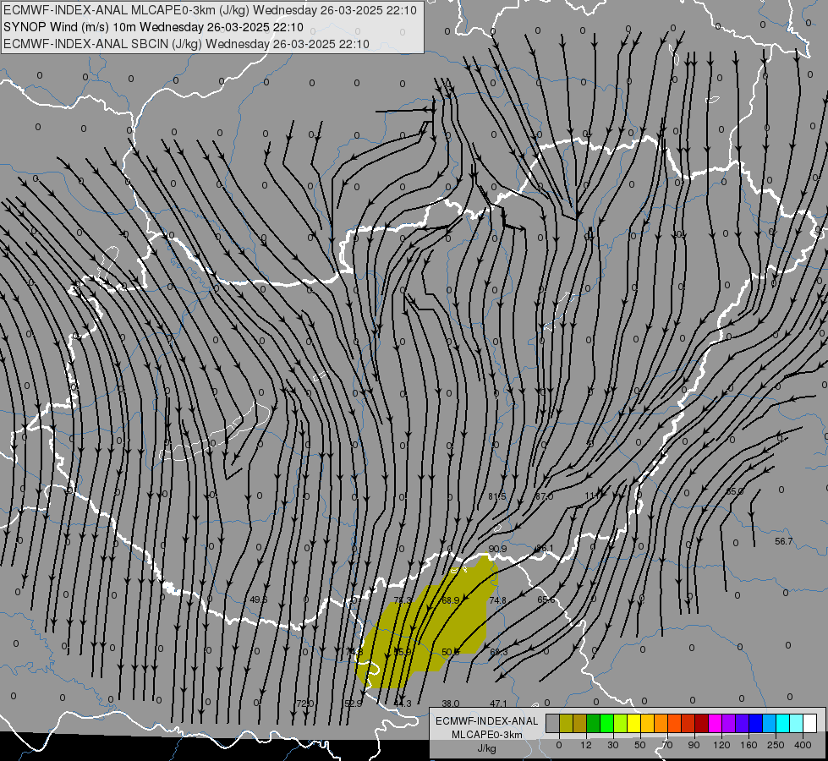Click the legend tick value 12
Image resolution: width=828 pixels, height=761 pixels.
pos(585,745)
